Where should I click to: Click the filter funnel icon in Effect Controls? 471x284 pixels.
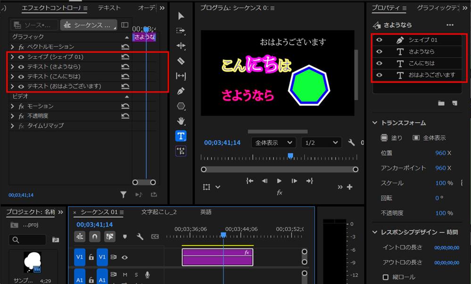pyautogui.click(x=124, y=195)
